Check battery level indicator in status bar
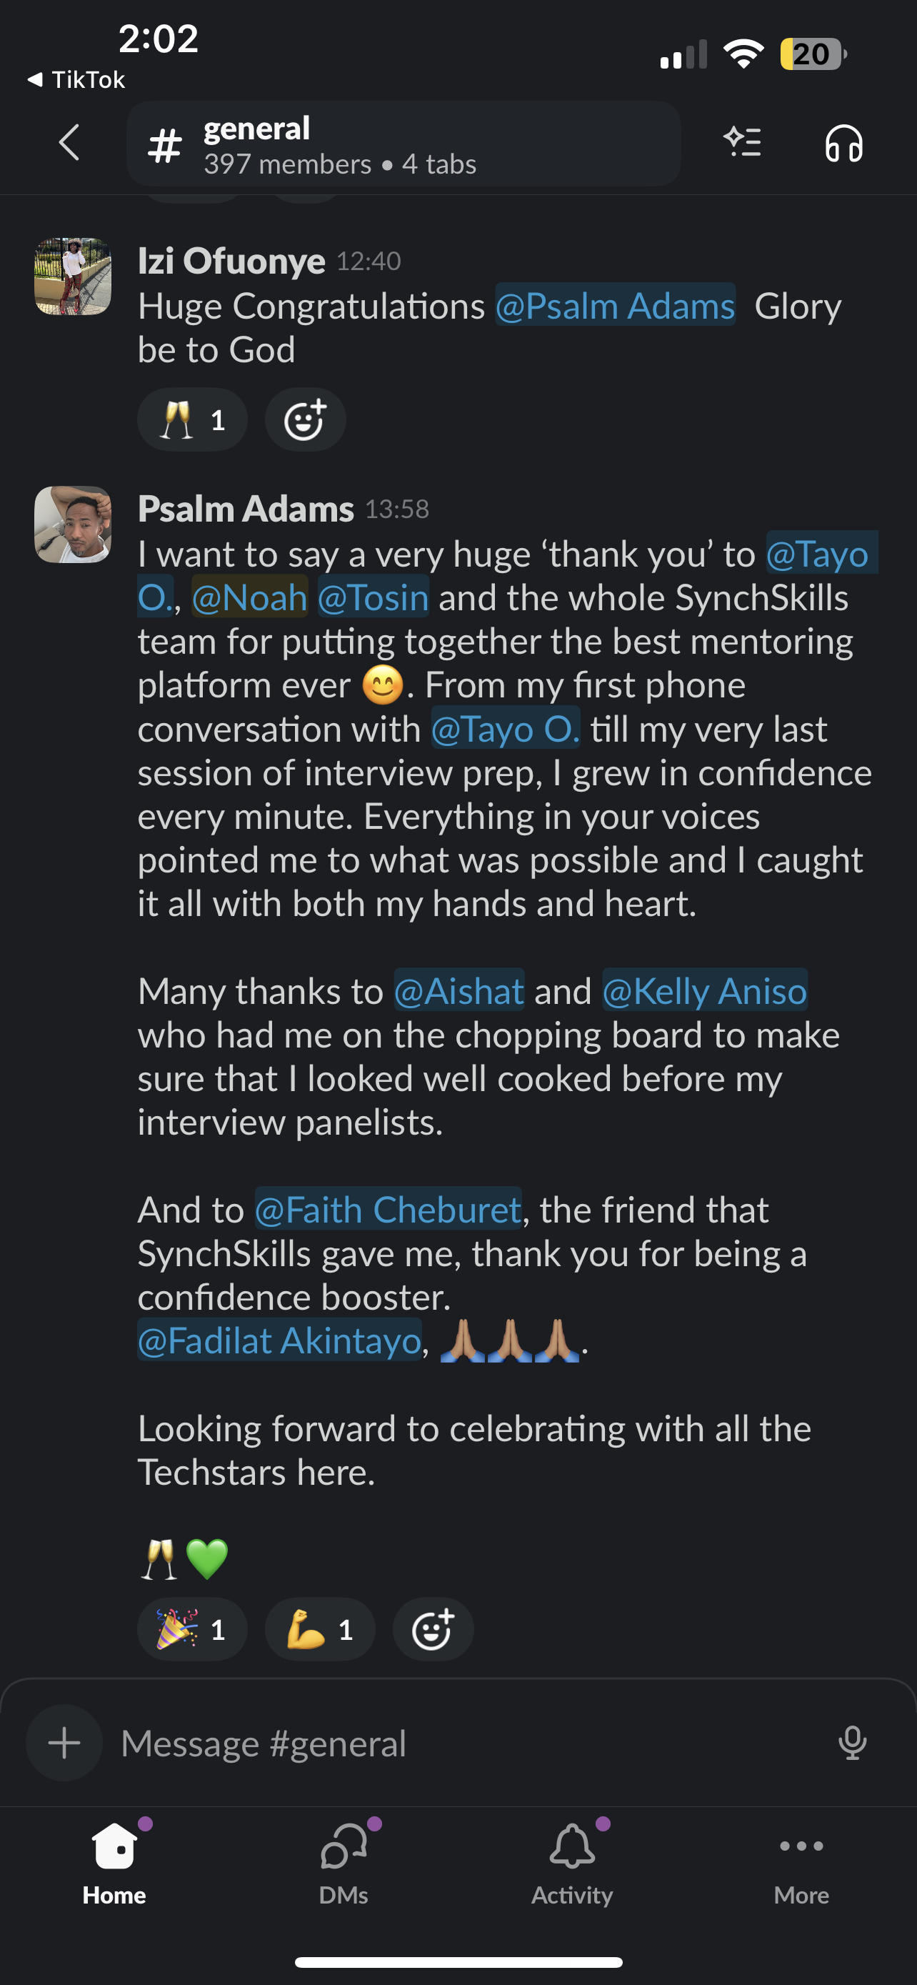The image size is (917, 1985). (811, 53)
